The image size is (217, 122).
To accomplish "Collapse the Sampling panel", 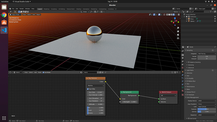I will coord(189,50).
